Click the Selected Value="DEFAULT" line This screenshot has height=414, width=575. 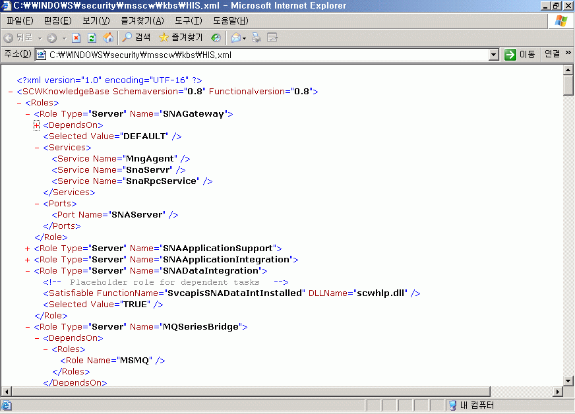point(112,136)
